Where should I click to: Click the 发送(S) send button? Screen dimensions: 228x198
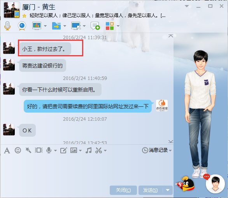(151, 190)
